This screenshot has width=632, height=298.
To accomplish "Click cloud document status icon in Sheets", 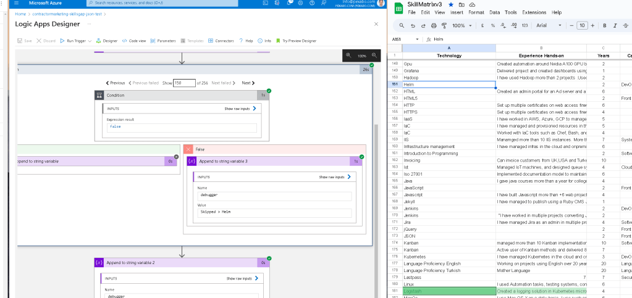I will [x=472, y=4].
